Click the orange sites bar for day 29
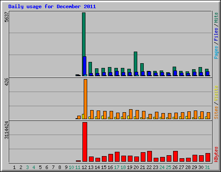The width and height of the screenshot is (221, 172). (196, 115)
